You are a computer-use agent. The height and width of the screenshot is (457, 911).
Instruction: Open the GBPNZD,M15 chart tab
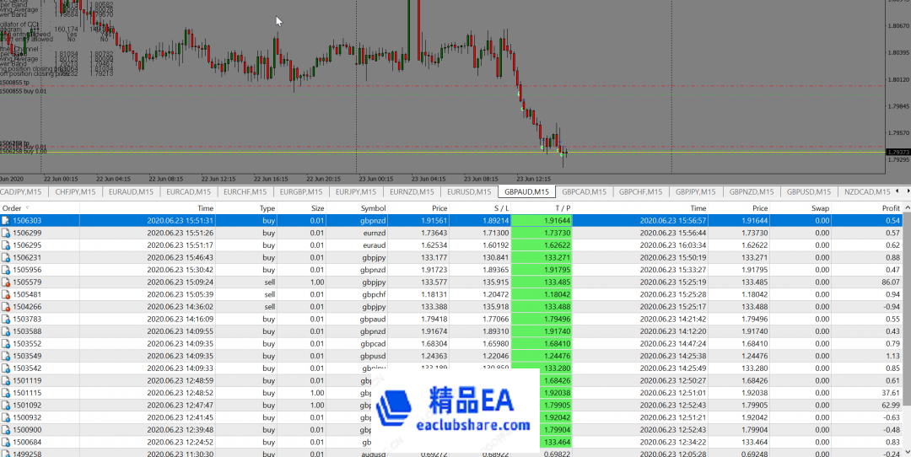(752, 191)
